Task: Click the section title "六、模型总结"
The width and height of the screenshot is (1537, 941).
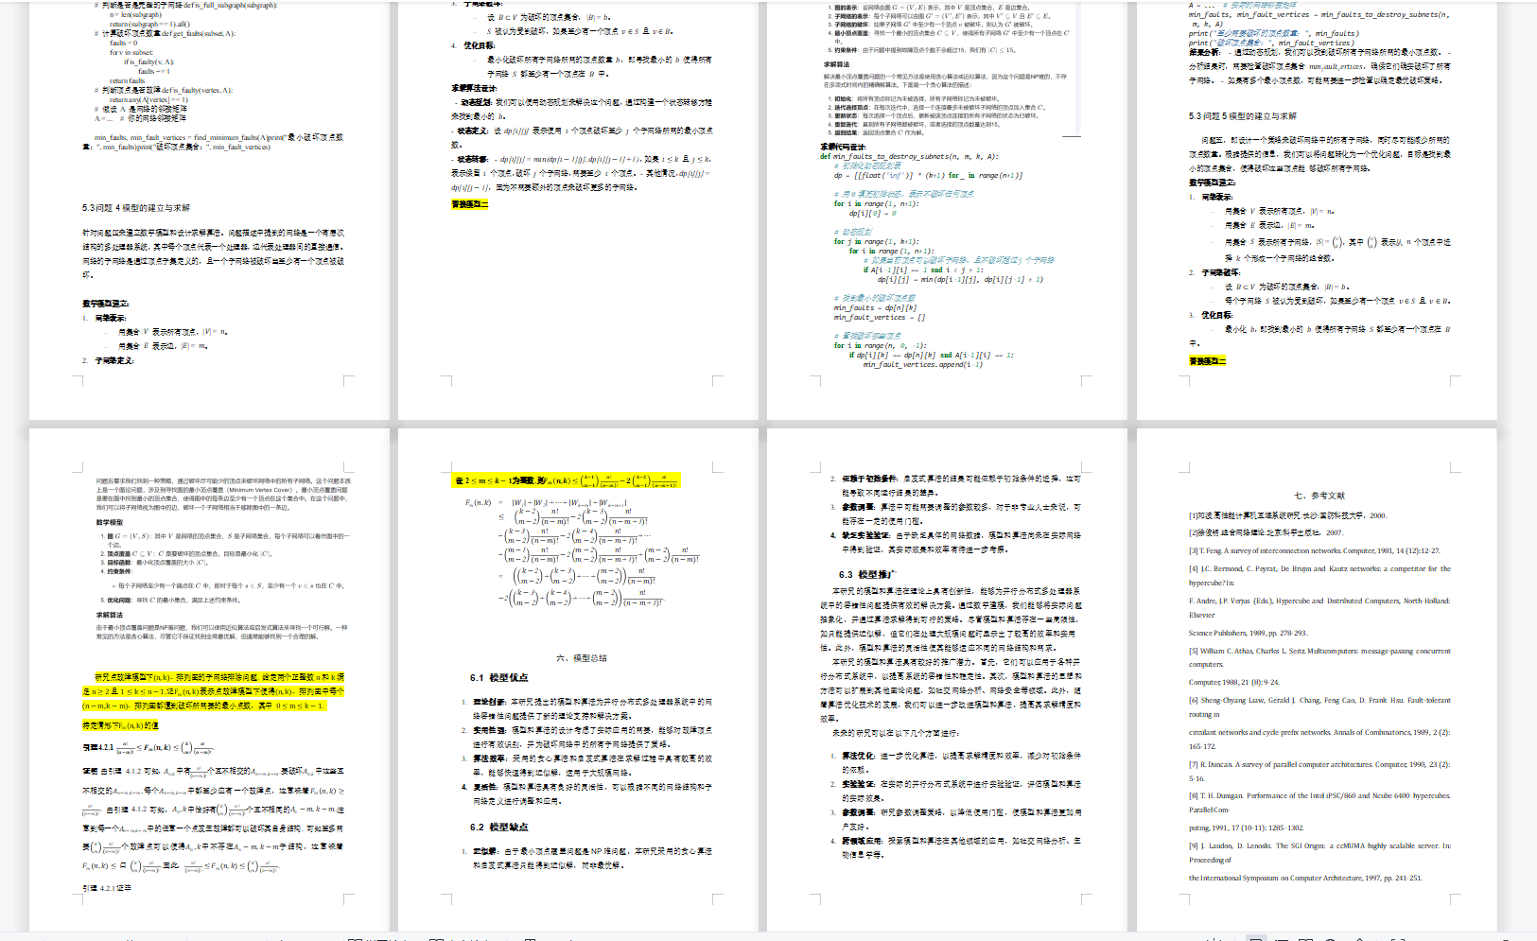Action: (x=582, y=658)
